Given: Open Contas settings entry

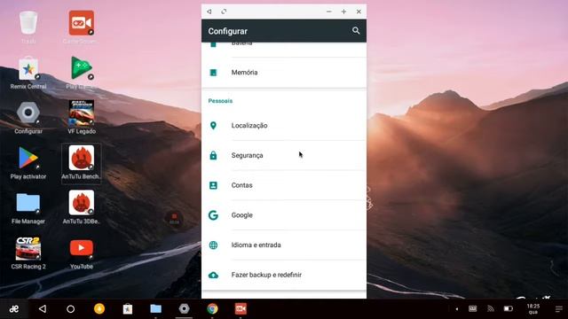Looking at the screenshot, I should [x=284, y=185].
